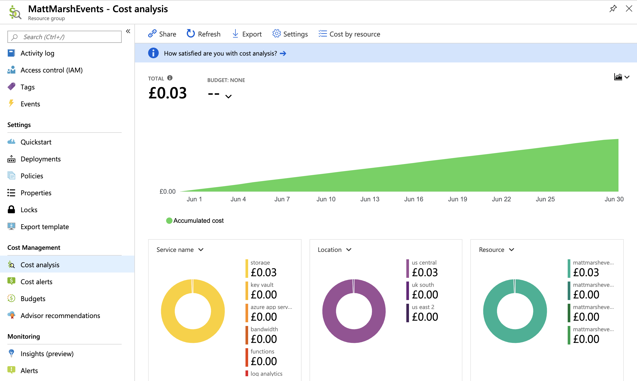This screenshot has height=381, width=637.
Task: Click the pin blade icon
Action: [613, 8]
